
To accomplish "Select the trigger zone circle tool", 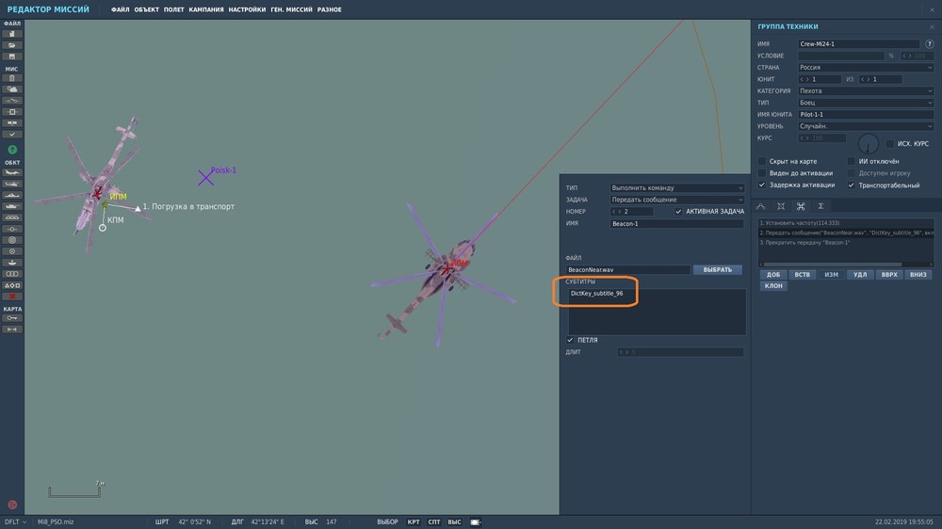I will point(12,240).
